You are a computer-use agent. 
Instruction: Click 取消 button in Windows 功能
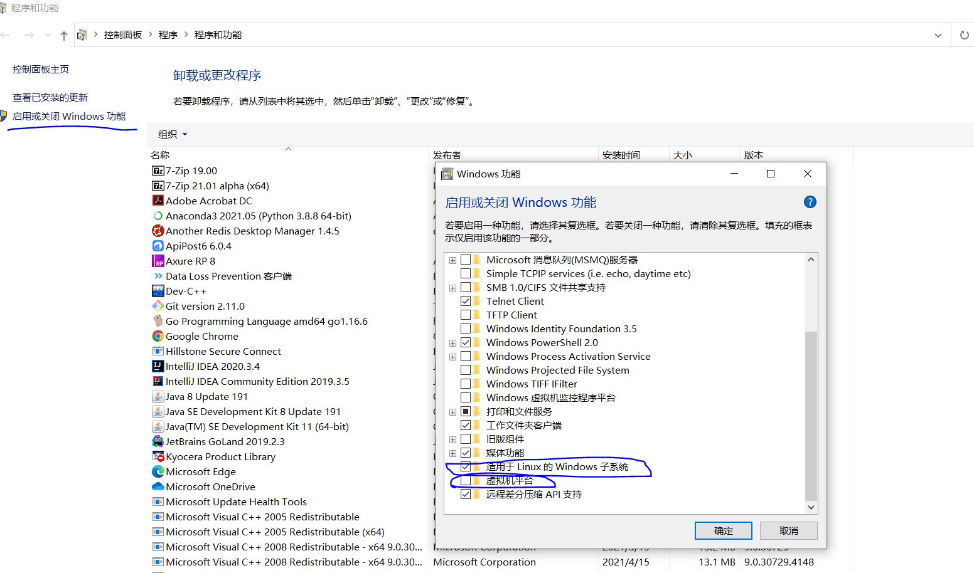click(789, 530)
